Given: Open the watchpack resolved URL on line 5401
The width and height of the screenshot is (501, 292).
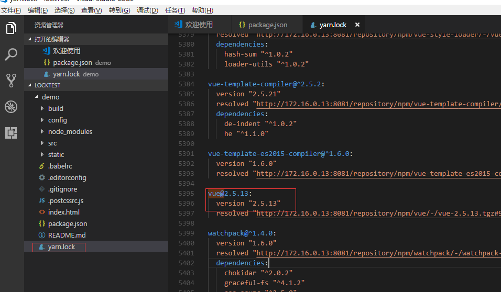Looking at the screenshot, I should [378, 253].
